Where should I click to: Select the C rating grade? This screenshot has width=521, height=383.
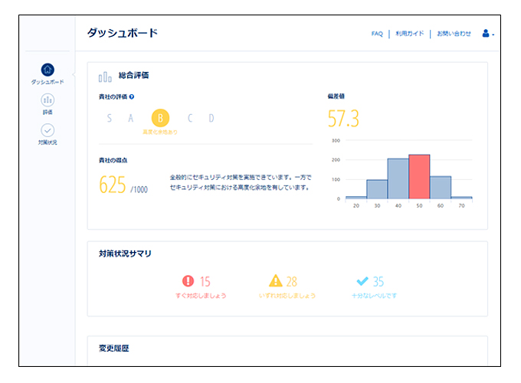coord(190,118)
